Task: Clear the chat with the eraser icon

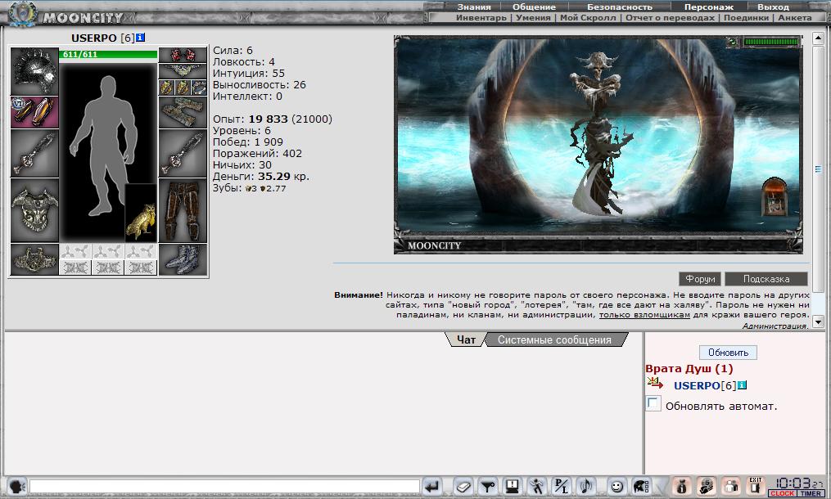Action: [463, 486]
